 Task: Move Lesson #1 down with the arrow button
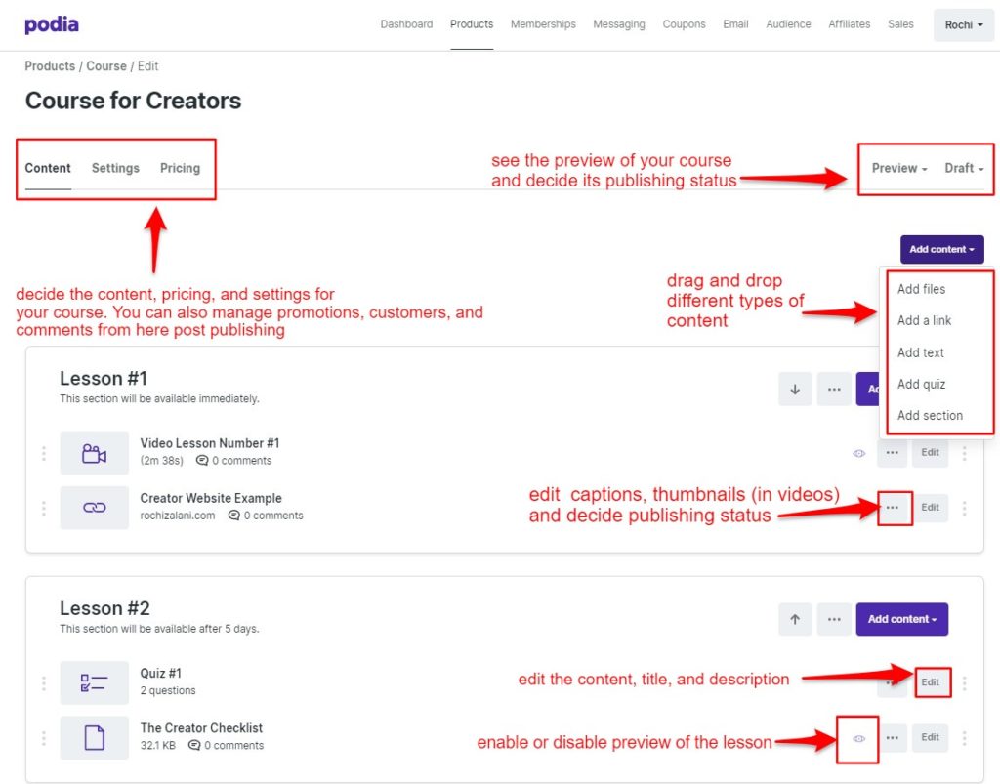click(795, 389)
